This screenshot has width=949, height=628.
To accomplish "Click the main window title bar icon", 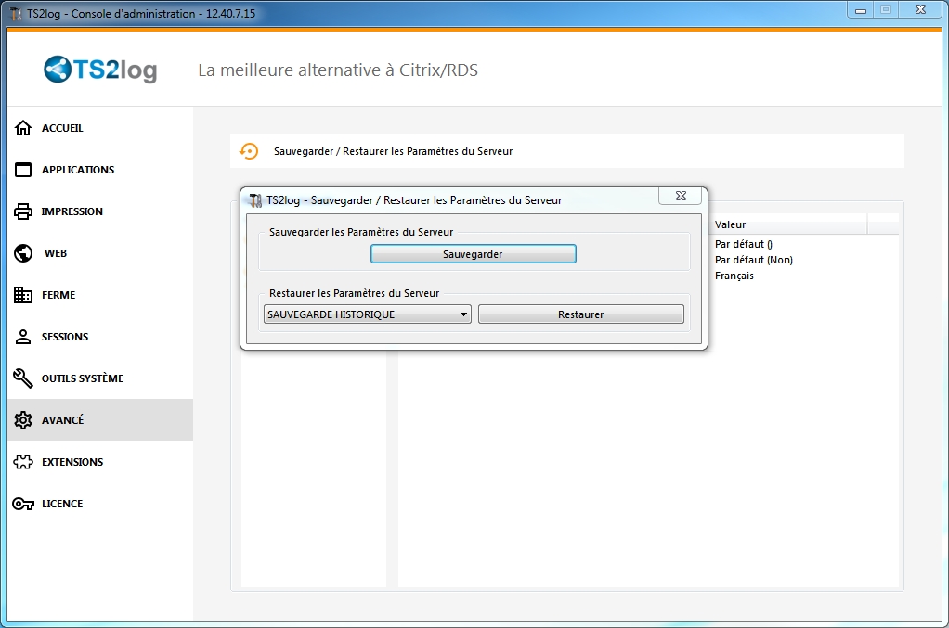I will tap(16, 13).
